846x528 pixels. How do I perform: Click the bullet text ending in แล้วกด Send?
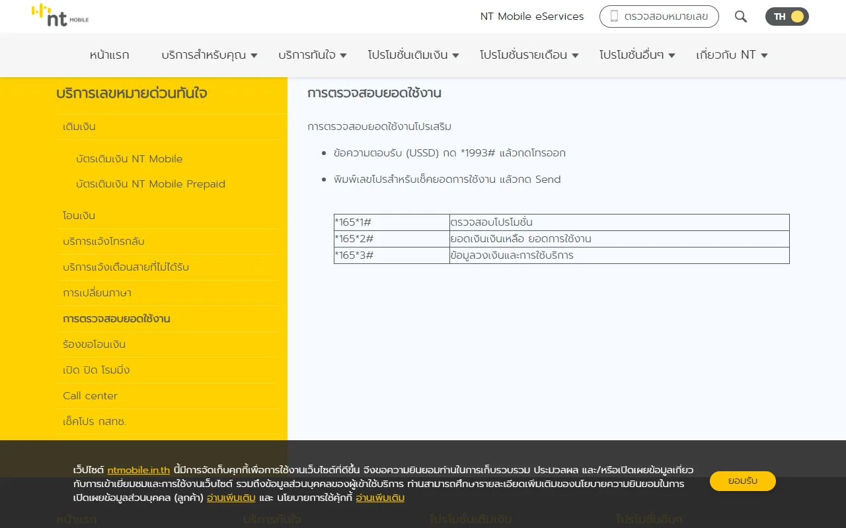coord(447,180)
